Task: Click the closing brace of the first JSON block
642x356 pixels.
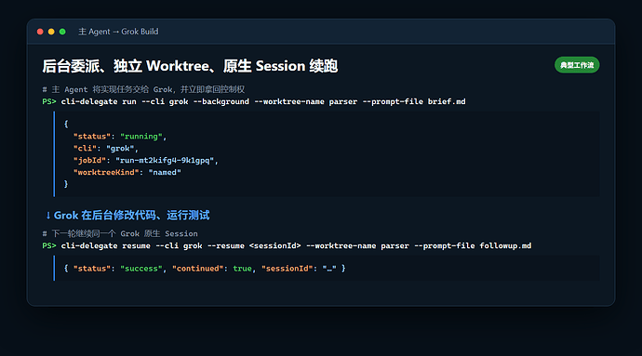Action: point(66,184)
